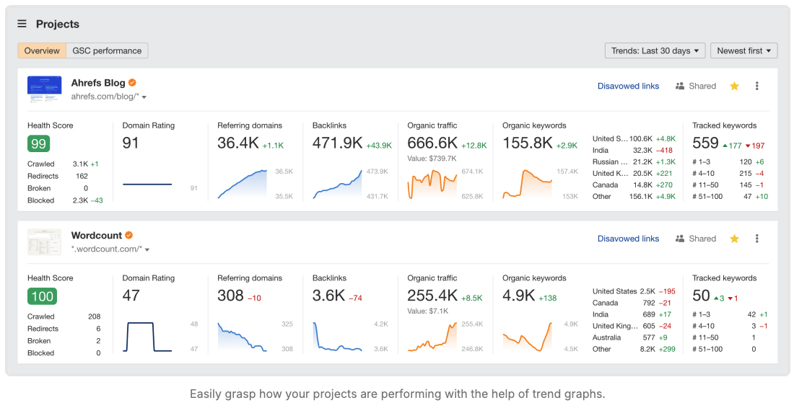Image resolution: width=794 pixels, height=408 pixels.
Task: Click the Ahrefs Blog Blocked value 2.3K
Action: click(80, 200)
